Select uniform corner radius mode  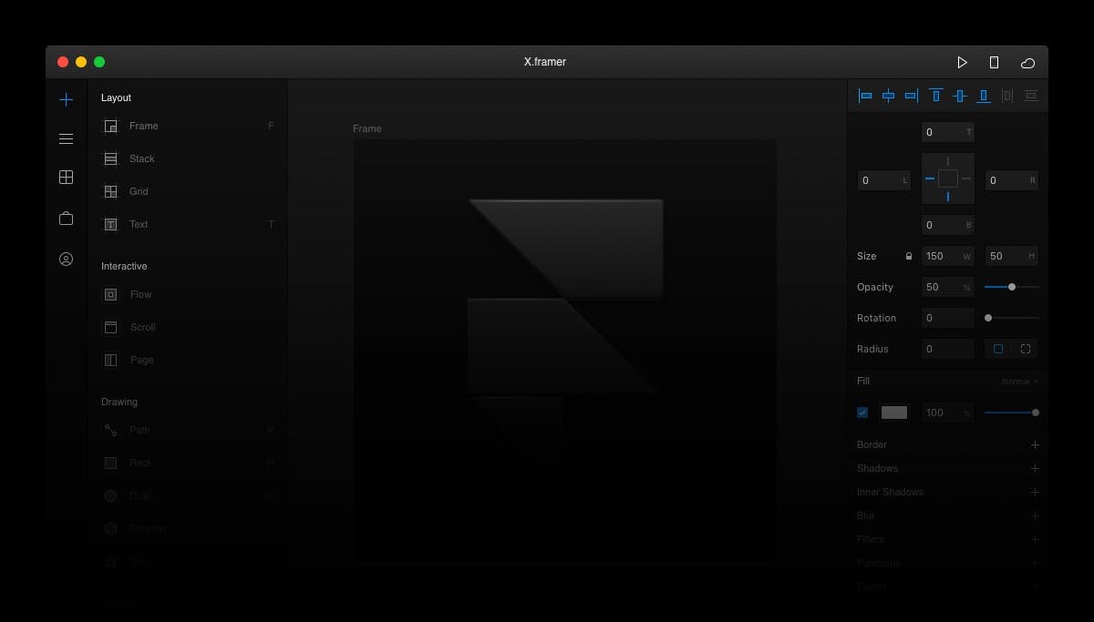point(998,349)
